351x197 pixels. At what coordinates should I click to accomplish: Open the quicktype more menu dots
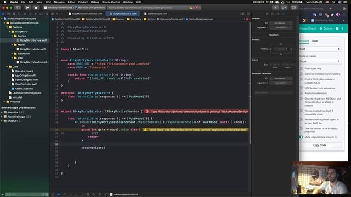[x=342, y=28]
